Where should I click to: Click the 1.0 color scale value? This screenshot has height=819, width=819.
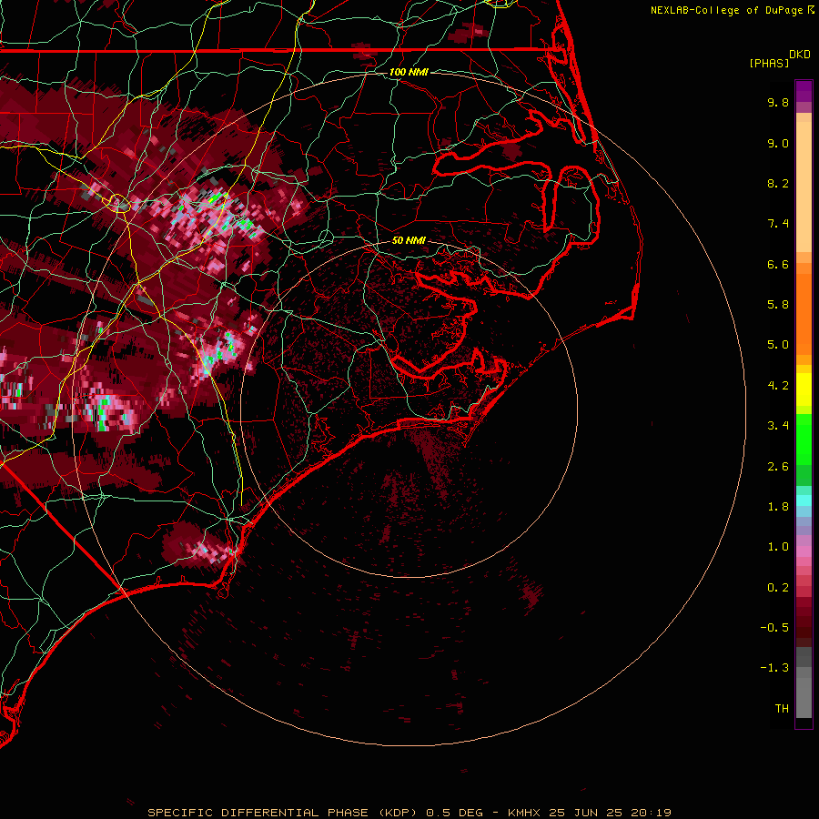click(778, 547)
